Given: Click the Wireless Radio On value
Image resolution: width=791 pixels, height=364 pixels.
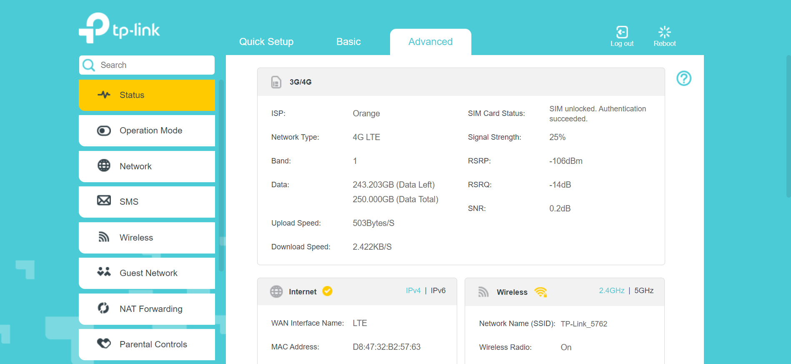Looking at the screenshot, I should 566,347.
